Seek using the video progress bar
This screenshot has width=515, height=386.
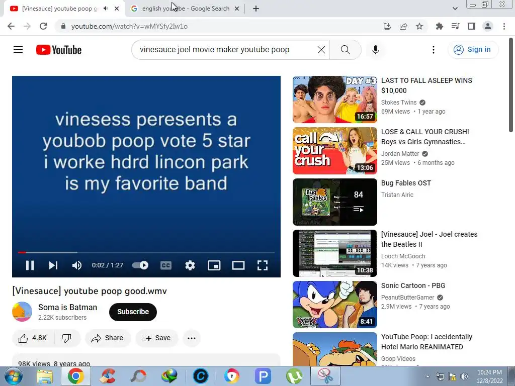point(146,252)
